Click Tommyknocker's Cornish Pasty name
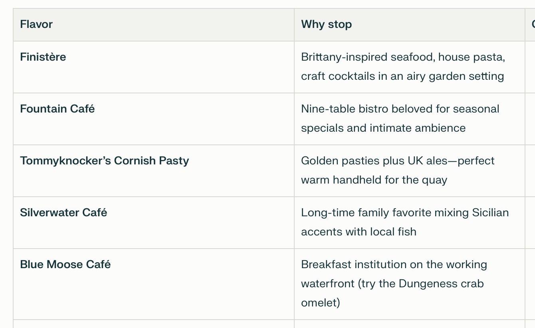This screenshot has height=328, width=535. tap(105, 161)
